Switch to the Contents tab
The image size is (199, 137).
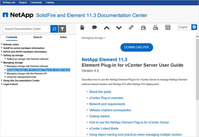click(x=12, y=37)
